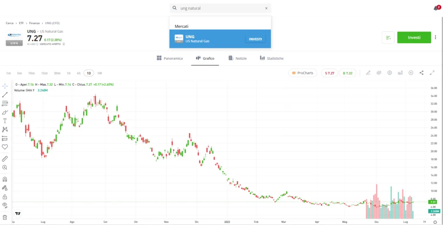Go to Finanza breadcrumb
This screenshot has height=225, width=443.
click(x=34, y=23)
